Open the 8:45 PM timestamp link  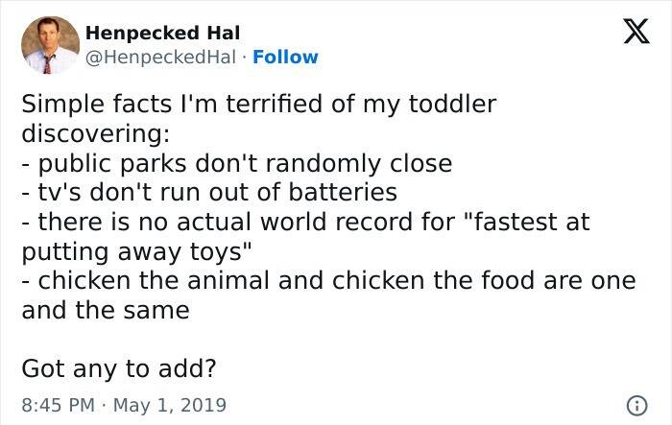57,404
